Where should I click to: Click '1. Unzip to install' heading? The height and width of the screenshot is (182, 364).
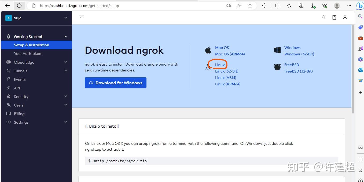102,126
